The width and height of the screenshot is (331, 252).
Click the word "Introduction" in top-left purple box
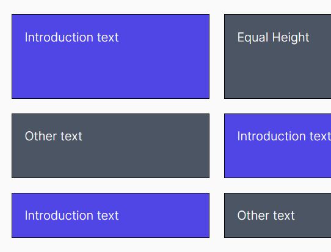point(59,37)
